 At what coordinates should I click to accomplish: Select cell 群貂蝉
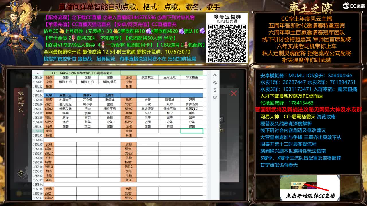tap(110, 100)
